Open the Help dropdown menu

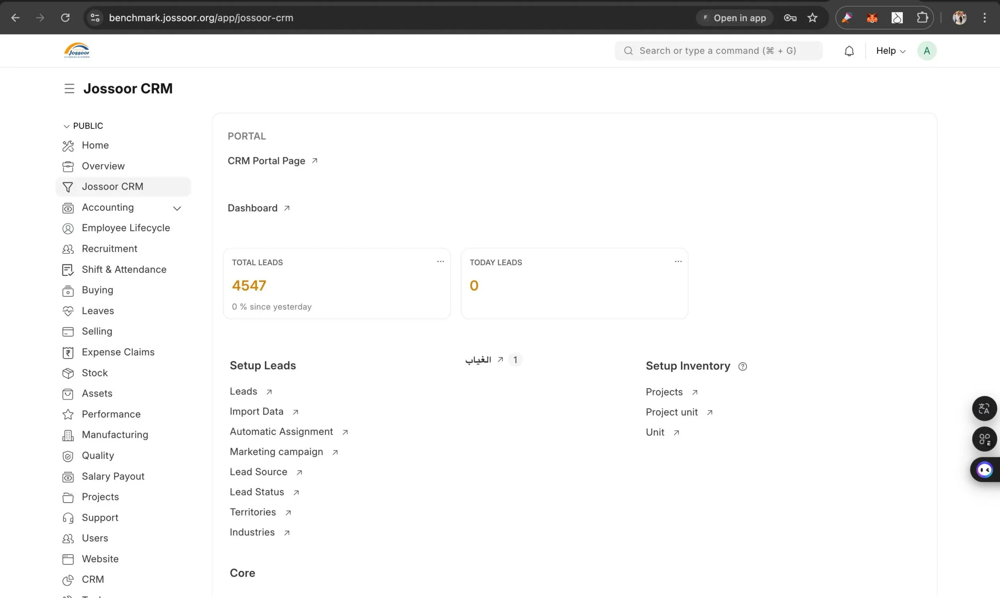tap(890, 51)
